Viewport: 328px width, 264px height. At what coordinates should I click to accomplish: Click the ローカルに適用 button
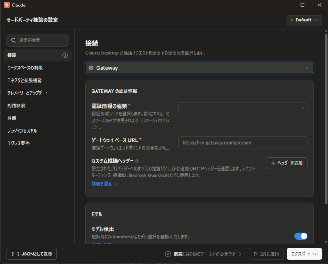pyautogui.click(x=266, y=254)
